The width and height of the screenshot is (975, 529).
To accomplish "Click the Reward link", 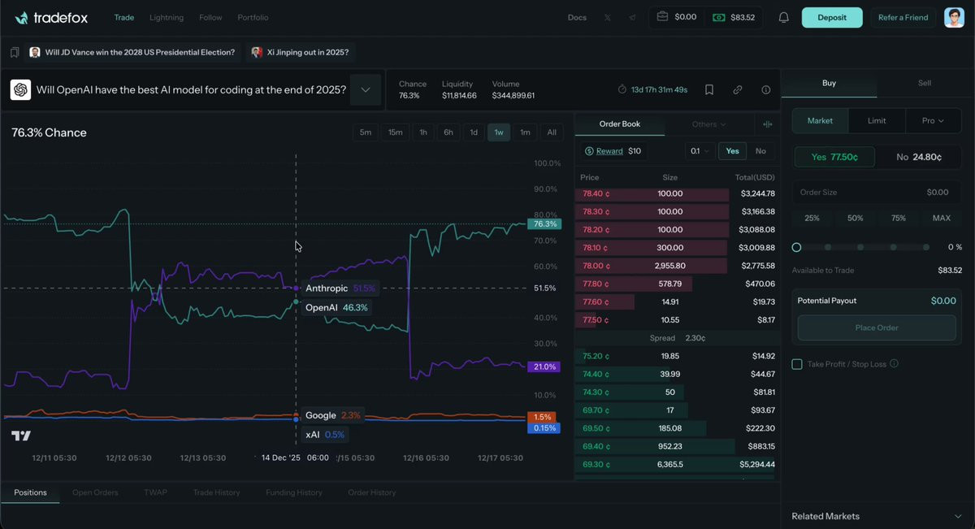I will pyautogui.click(x=609, y=151).
